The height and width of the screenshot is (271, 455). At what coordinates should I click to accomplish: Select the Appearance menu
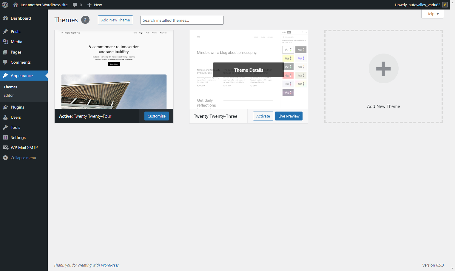(24, 76)
